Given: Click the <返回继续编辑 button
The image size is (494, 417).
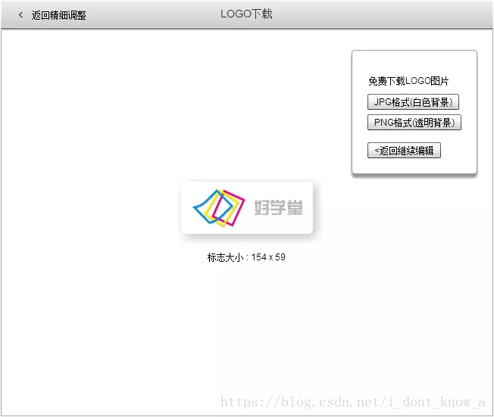Looking at the screenshot, I should [404, 151].
